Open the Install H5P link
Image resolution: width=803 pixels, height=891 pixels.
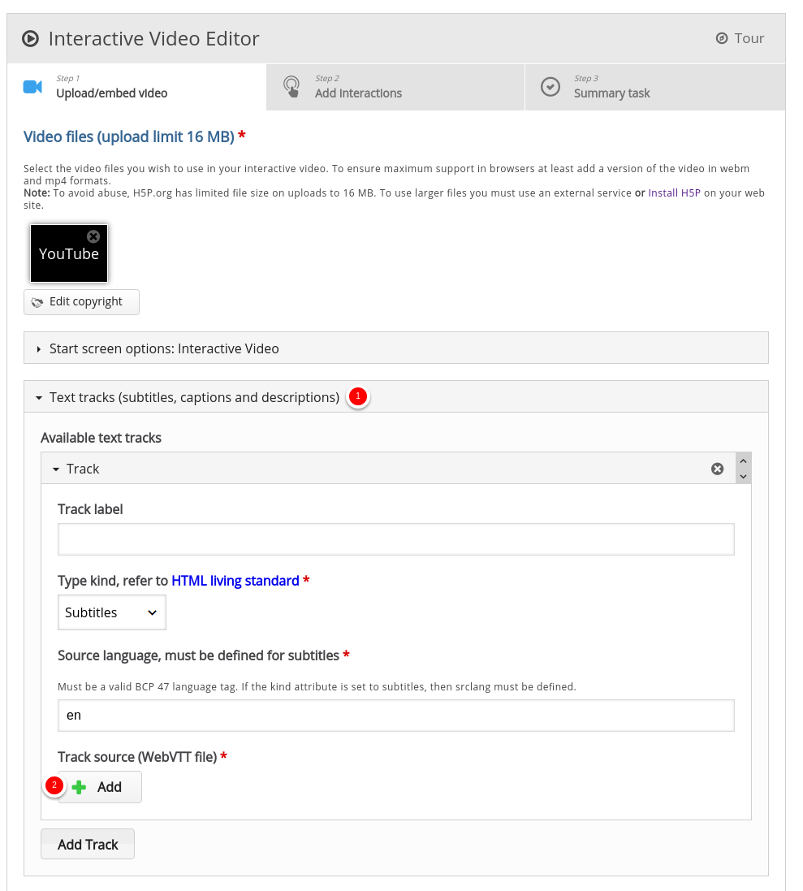coord(674,193)
